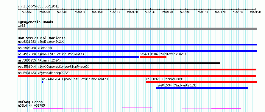Click the 50009k ruler tick
265x112 pixels.
pos(80,12)
